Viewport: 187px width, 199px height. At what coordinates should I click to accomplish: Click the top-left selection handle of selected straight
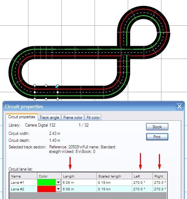pos(35,86)
